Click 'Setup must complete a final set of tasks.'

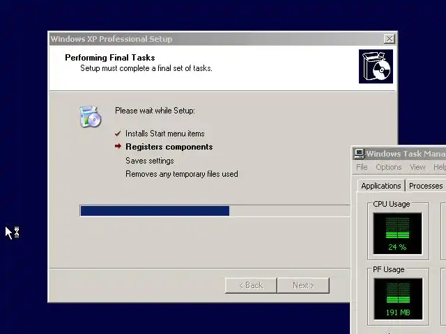pos(146,68)
